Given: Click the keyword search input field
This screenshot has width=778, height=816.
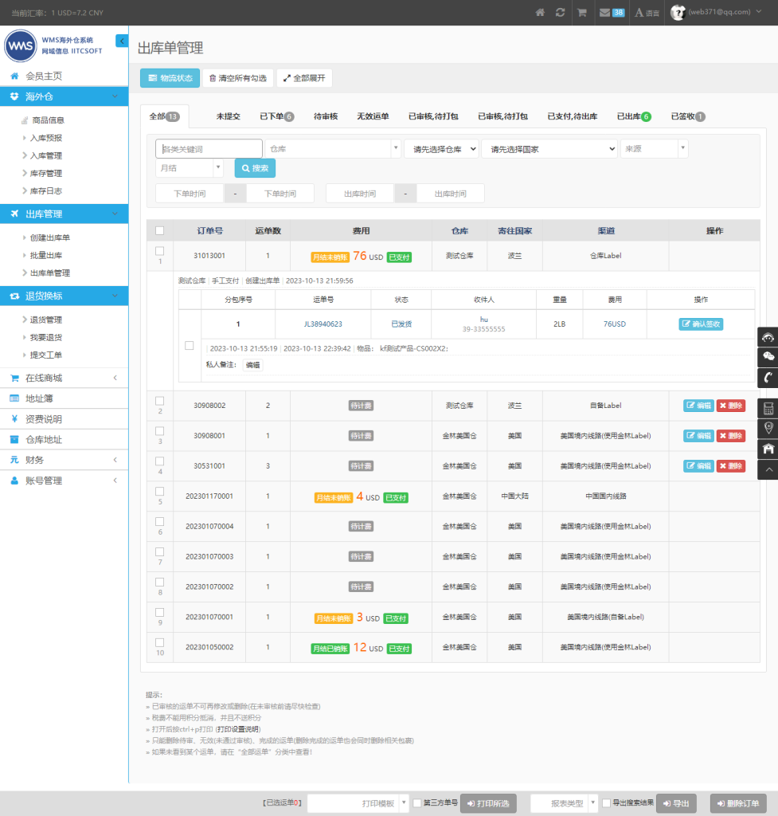Looking at the screenshot, I should (x=209, y=149).
